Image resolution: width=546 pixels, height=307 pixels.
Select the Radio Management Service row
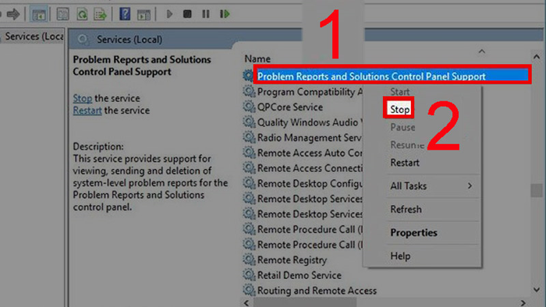click(x=310, y=138)
